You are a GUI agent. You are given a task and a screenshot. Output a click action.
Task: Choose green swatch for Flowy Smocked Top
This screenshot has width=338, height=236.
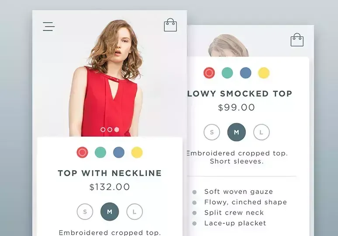point(227,73)
